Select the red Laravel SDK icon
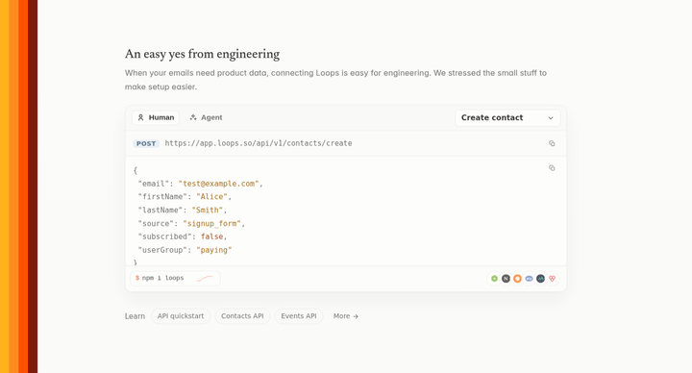692x373 pixels. [x=552, y=279]
